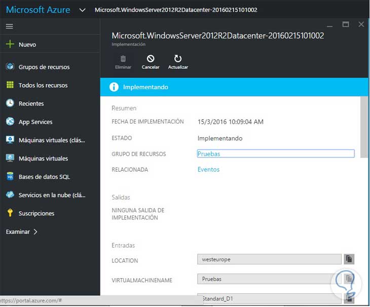Click the Salidas section heading
This screenshot has width=370, height=307.
click(121, 198)
